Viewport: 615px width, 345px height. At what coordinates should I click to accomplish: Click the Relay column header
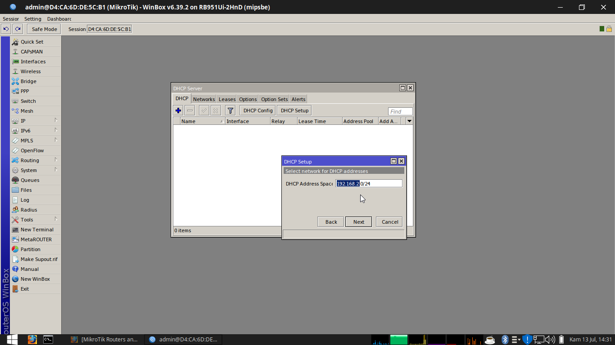284,121
